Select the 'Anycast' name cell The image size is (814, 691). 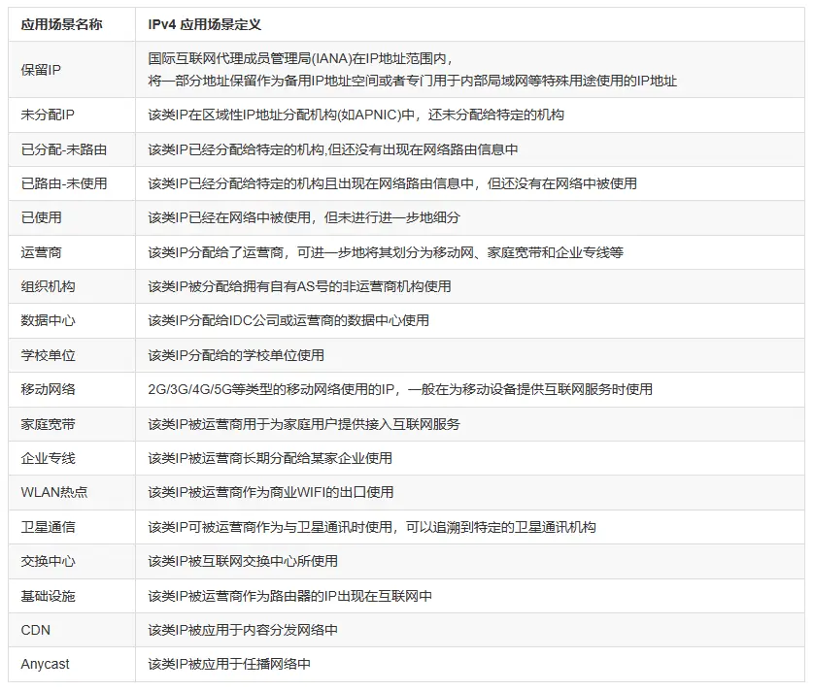click(72, 664)
